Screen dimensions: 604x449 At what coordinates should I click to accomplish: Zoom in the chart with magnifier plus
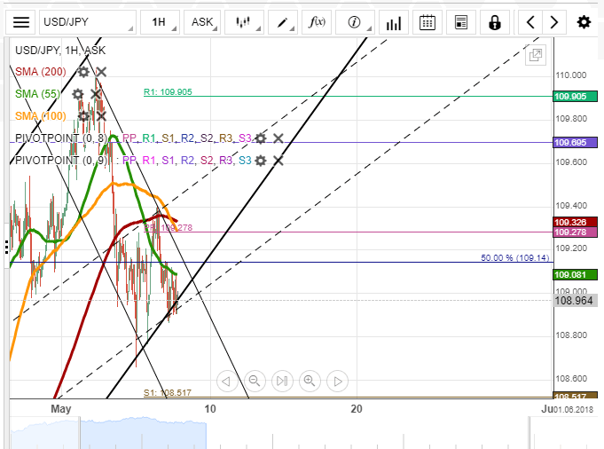[x=310, y=382]
